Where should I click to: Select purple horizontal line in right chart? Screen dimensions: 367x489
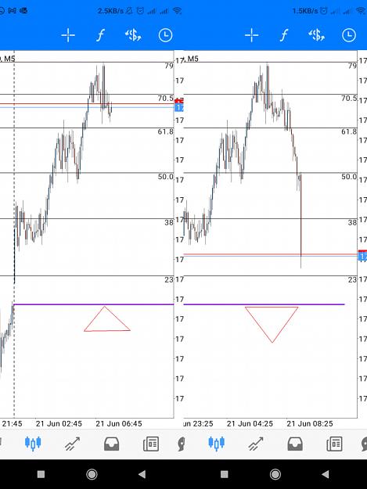pyautogui.click(x=264, y=304)
